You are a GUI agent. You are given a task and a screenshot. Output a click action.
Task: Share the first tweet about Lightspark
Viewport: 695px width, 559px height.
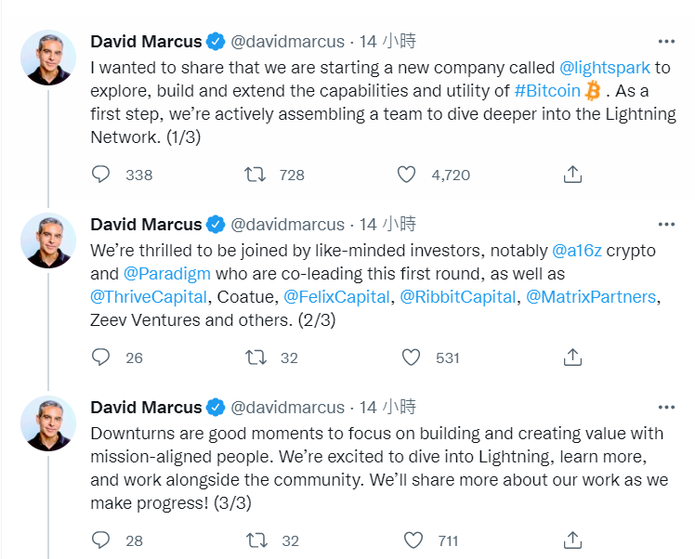[573, 174]
